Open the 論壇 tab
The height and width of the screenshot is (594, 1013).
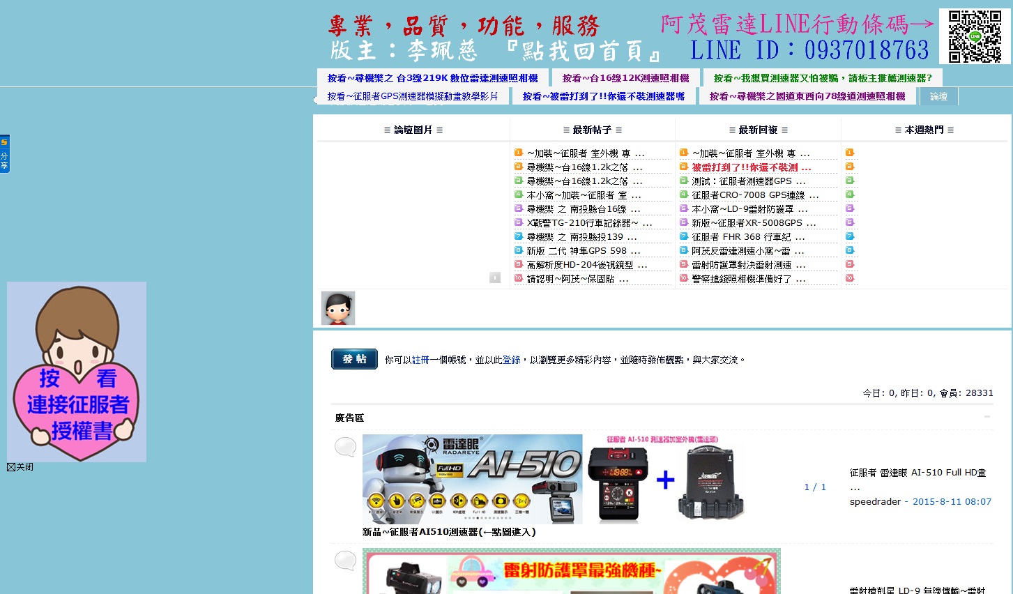(x=938, y=96)
